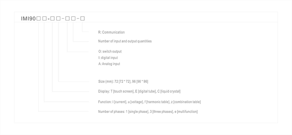The image size is (292, 135).
Task: Click the e [multifunction] text
Action: pos(186,111)
